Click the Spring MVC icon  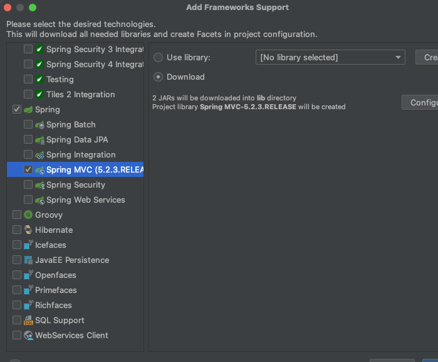pyautogui.click(x=39, y=170)
